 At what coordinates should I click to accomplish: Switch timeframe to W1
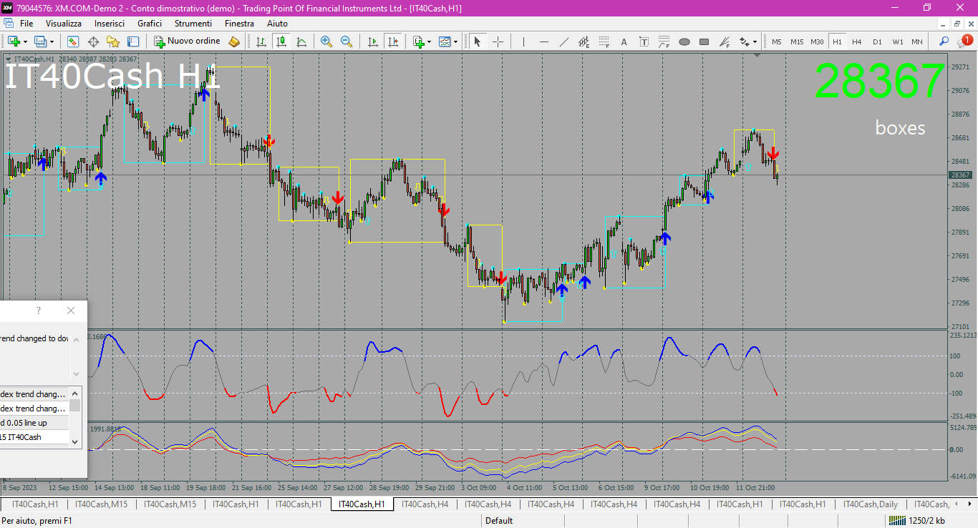(897, 41)
